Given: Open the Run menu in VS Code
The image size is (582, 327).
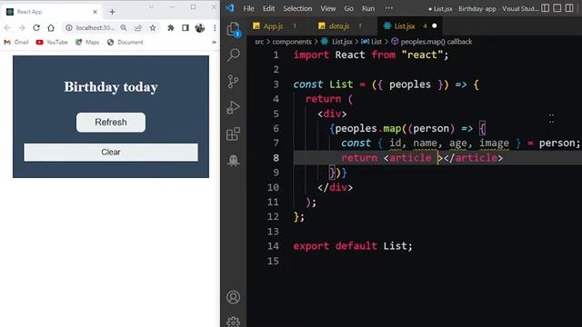Looking at the screenshot, I should tap(368, 8).
